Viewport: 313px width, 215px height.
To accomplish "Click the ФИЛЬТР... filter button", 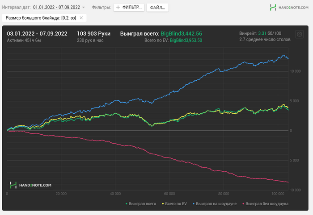I will coord(129,8).
